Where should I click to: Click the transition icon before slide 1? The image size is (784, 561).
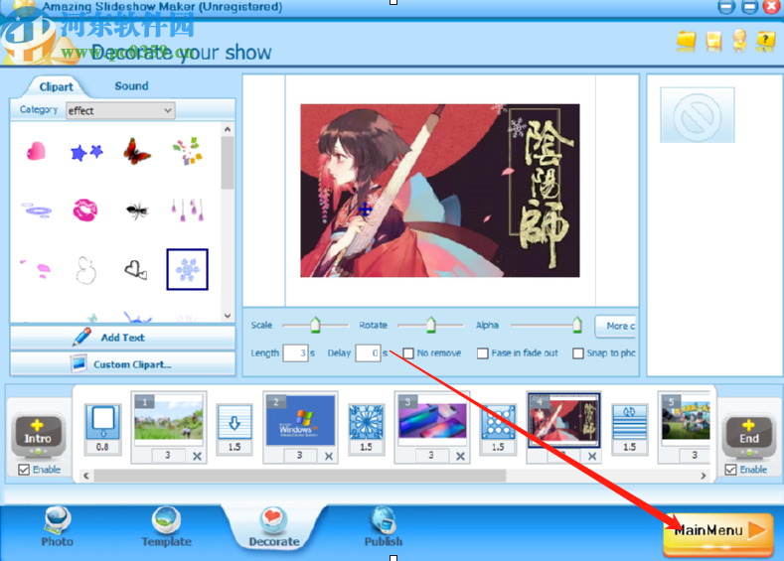click(102, 422)
